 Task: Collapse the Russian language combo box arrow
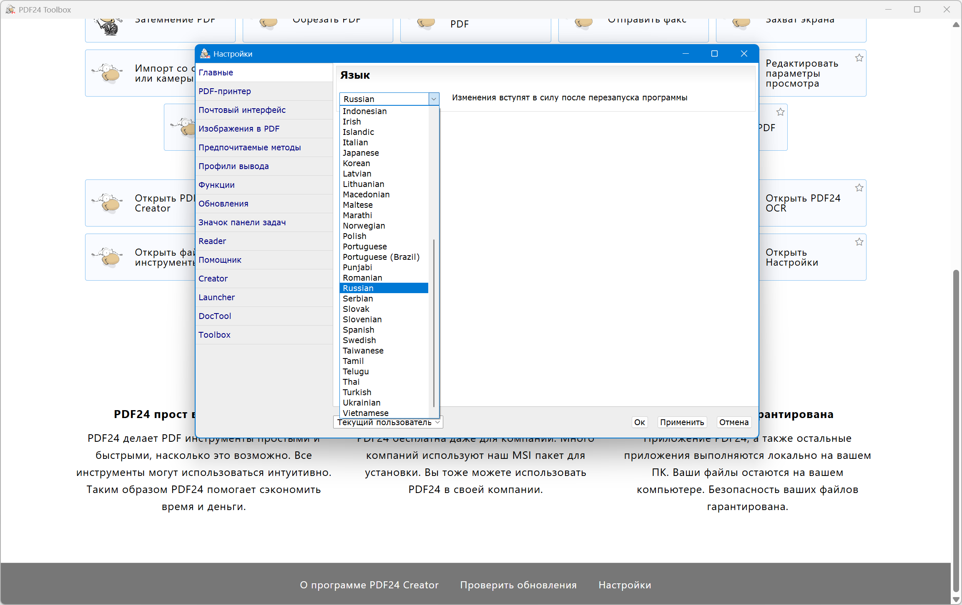tap(434, 99)
